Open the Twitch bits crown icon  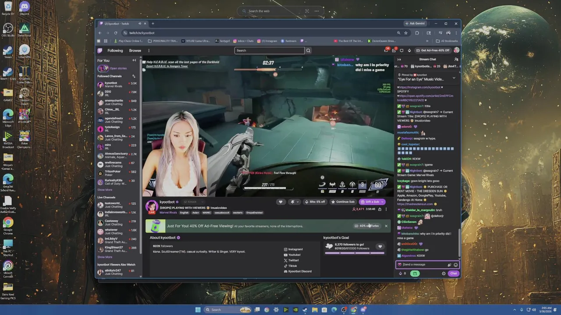click(409, 50)
